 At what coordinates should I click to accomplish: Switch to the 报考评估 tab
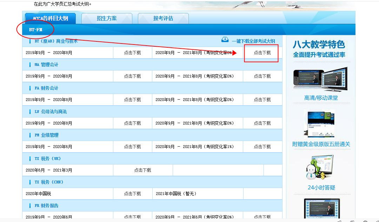163,19
